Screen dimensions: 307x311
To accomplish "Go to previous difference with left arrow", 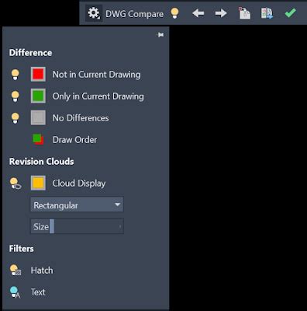I will (198, 13).
